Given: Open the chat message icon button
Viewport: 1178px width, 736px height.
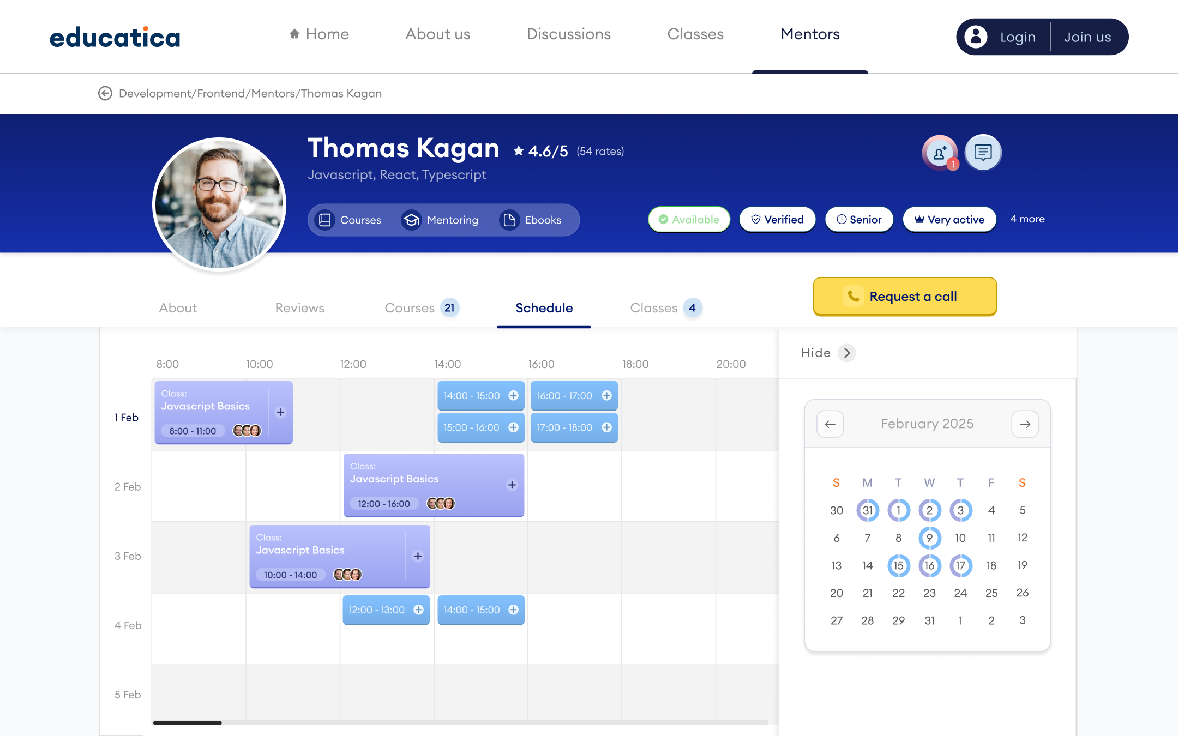Looking at the screenshot, I should pyautogui.click(x=983, y=153).
